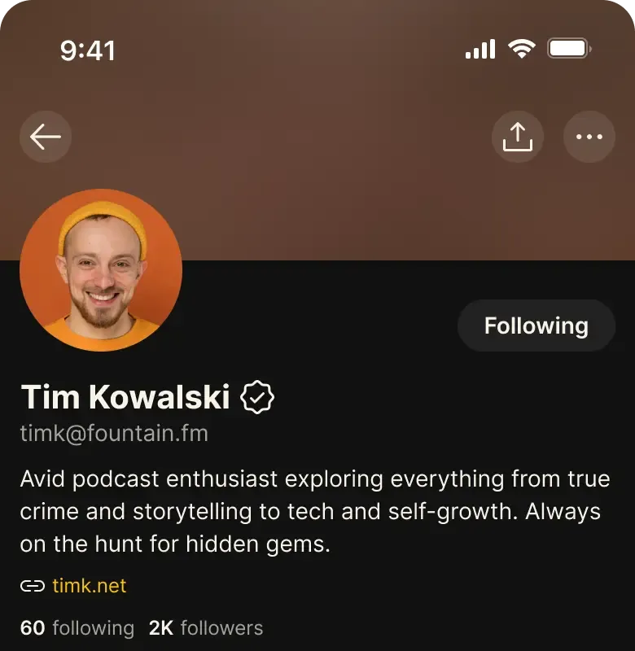Tap the battery indicator icon
The width and height of the screenshot is (635, 651).
tap(569, 49)
